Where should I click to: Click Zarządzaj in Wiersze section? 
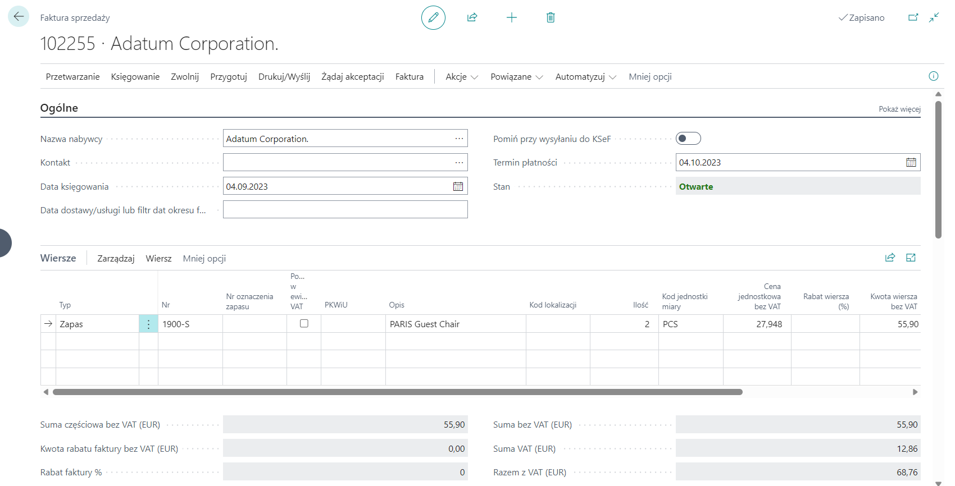click(x=116, y=259)
